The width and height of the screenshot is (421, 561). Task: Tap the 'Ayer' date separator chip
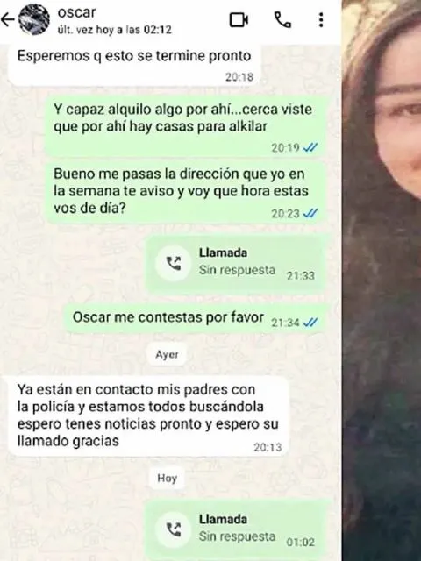click(x=167, y=354)
